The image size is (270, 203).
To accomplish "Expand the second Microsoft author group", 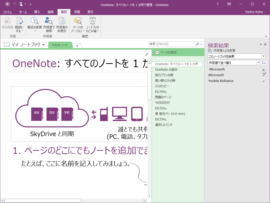I will pos(263,75).
